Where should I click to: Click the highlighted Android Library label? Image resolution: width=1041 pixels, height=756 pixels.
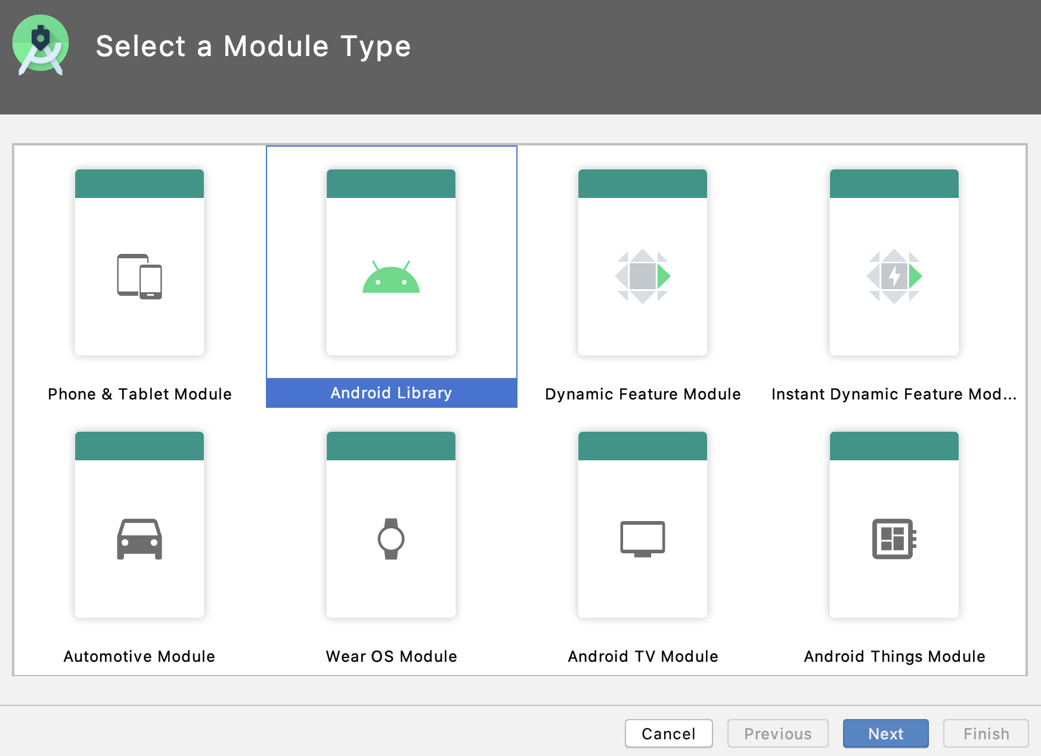pos(391,393)
